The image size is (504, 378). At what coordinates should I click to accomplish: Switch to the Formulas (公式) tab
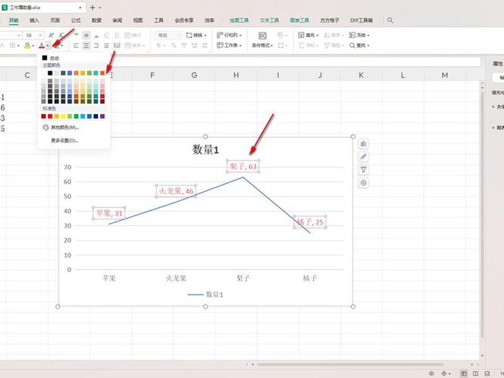tap(76, 20)
